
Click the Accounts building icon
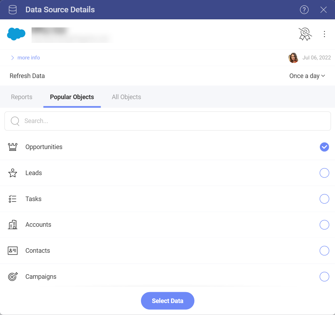pos(13,225)
